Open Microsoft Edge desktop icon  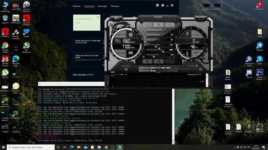tap(16, 61)
